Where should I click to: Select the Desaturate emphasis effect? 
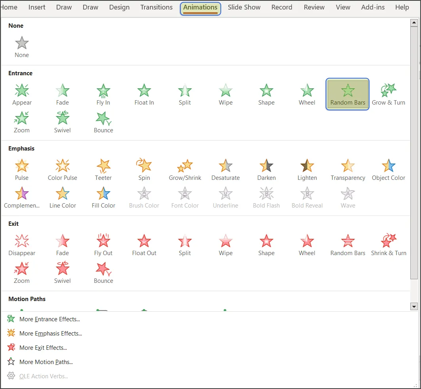point(226,170)
